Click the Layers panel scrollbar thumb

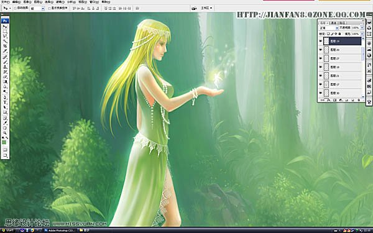[x=363, y=54]
